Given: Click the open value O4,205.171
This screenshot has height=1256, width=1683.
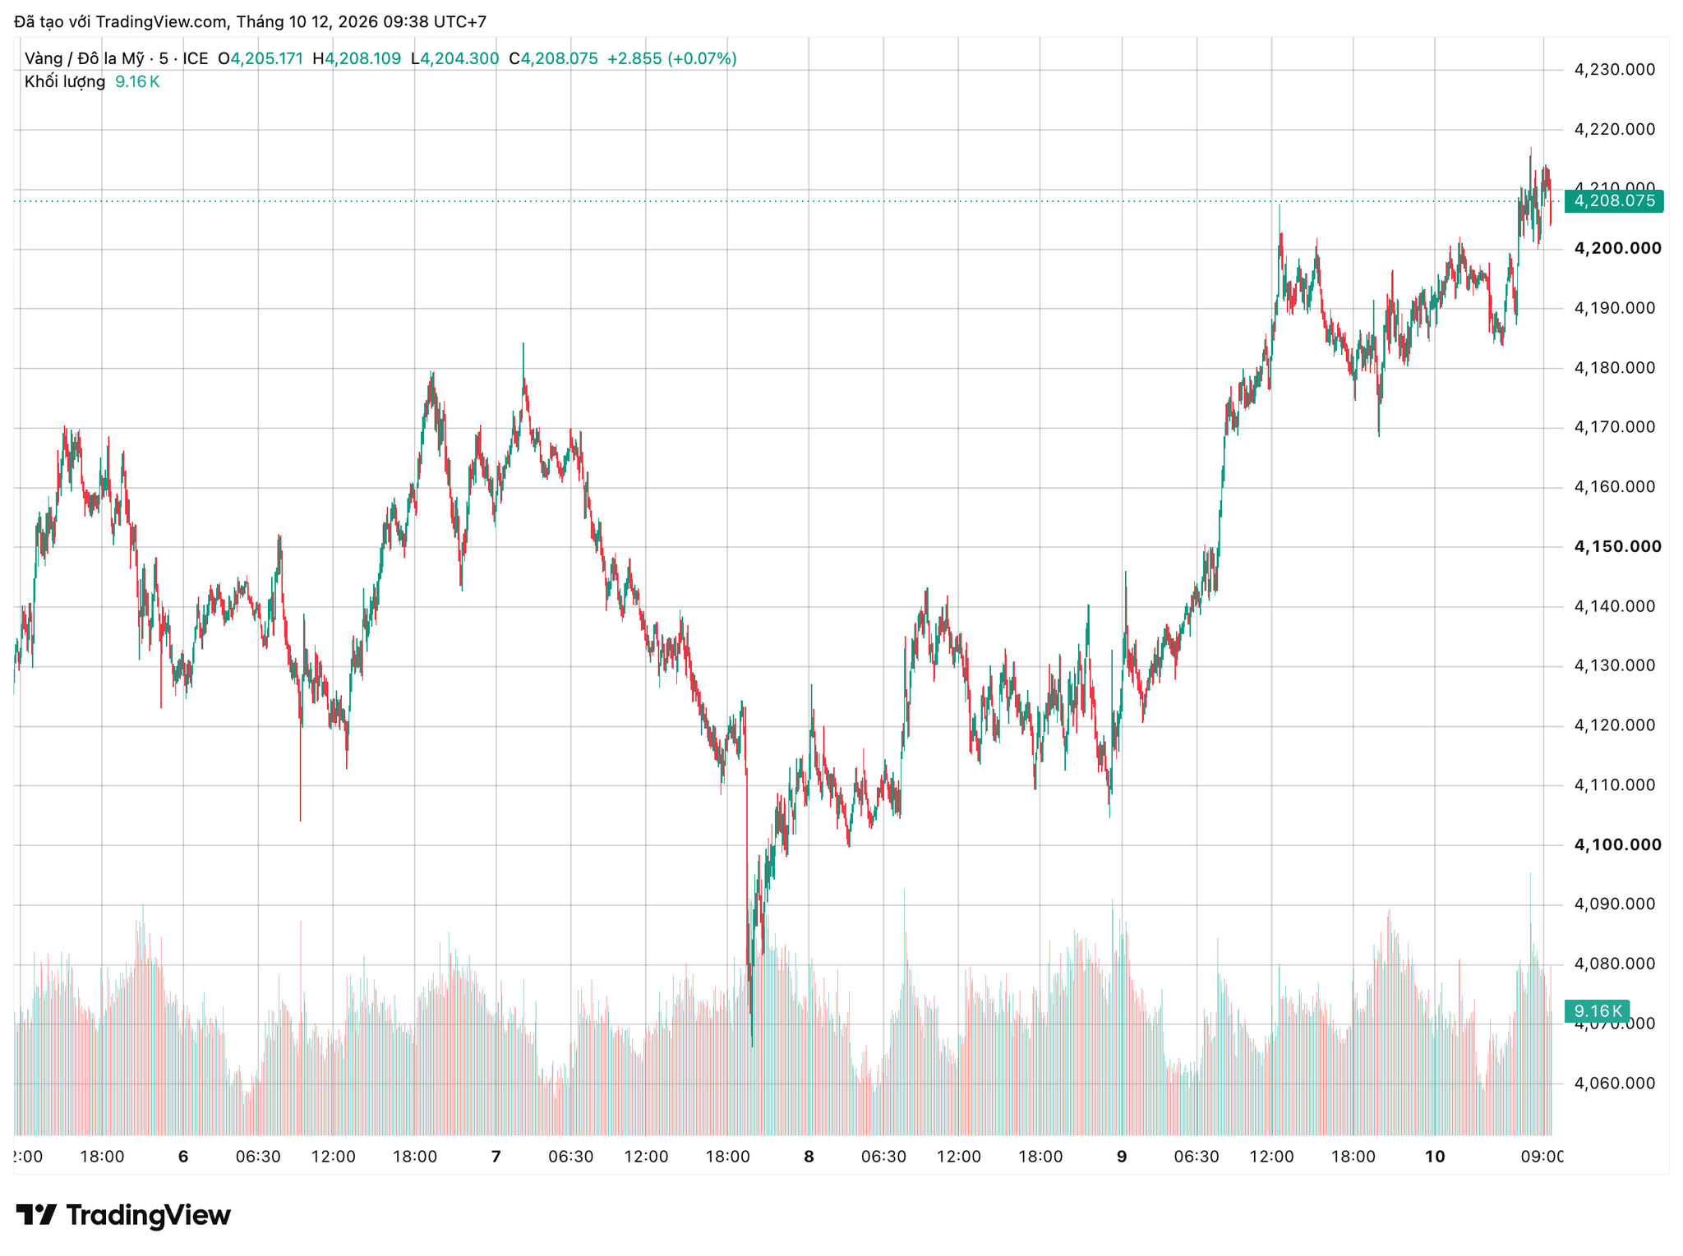Looking at the screenshot, I should pos(261,58).
